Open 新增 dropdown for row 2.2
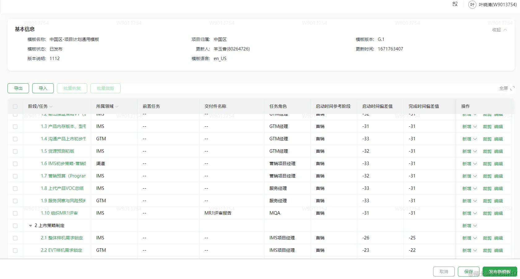This screenshot has height=279, width=520. pyautogui.click(x=469, y=251)
